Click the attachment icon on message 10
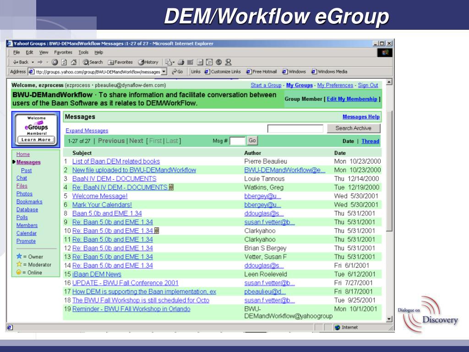 pos(157,231)
